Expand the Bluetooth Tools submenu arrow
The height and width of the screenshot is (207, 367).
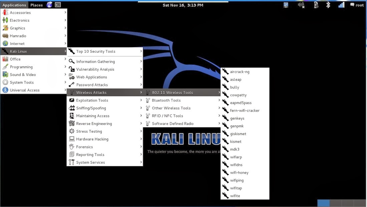point(219,100)
